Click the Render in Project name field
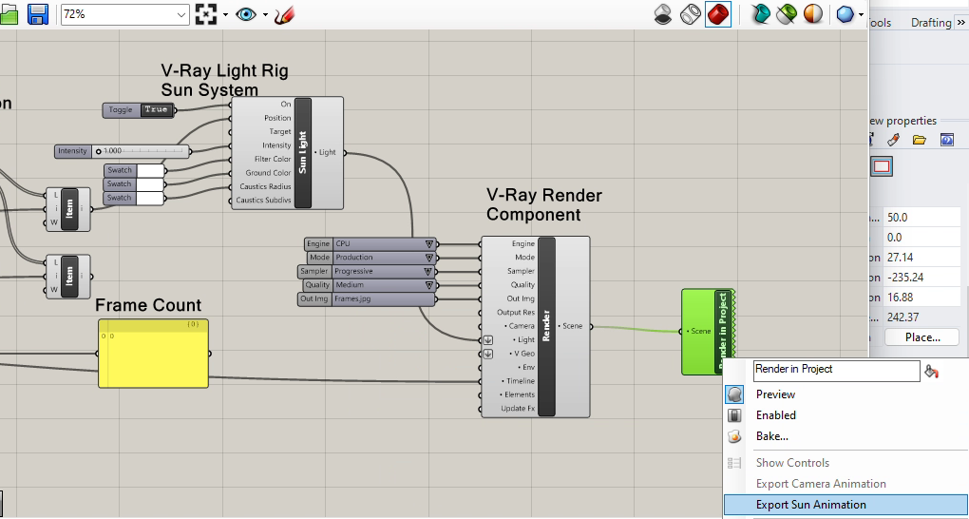Viewport: 969px width, 519px height. click(x=836, y=370)
